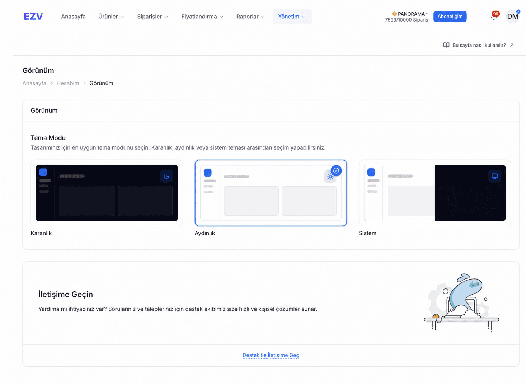Select the Aydınlık theme card
This screenshot has height=385, width=526.
(271, 193)
